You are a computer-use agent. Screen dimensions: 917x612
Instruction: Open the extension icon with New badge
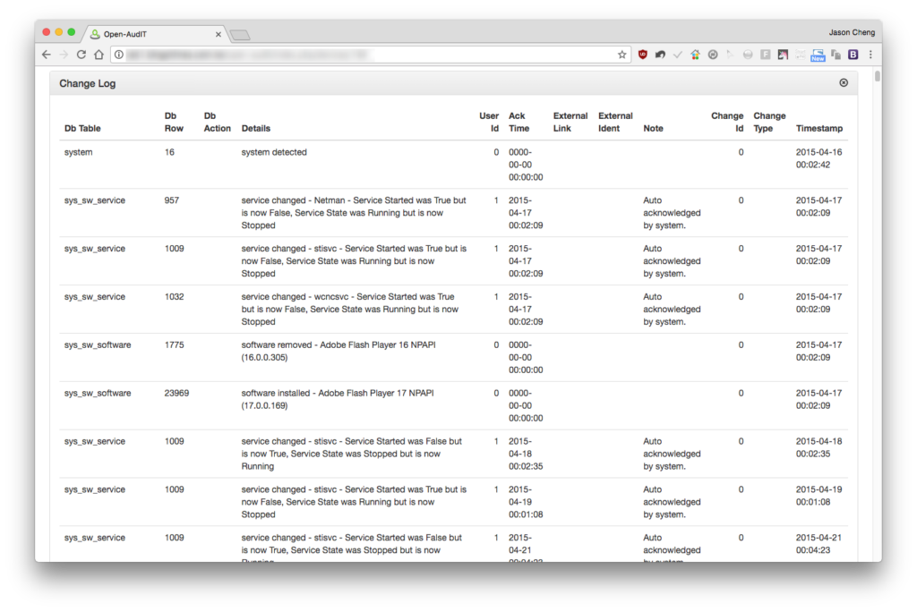click(818, 55)
